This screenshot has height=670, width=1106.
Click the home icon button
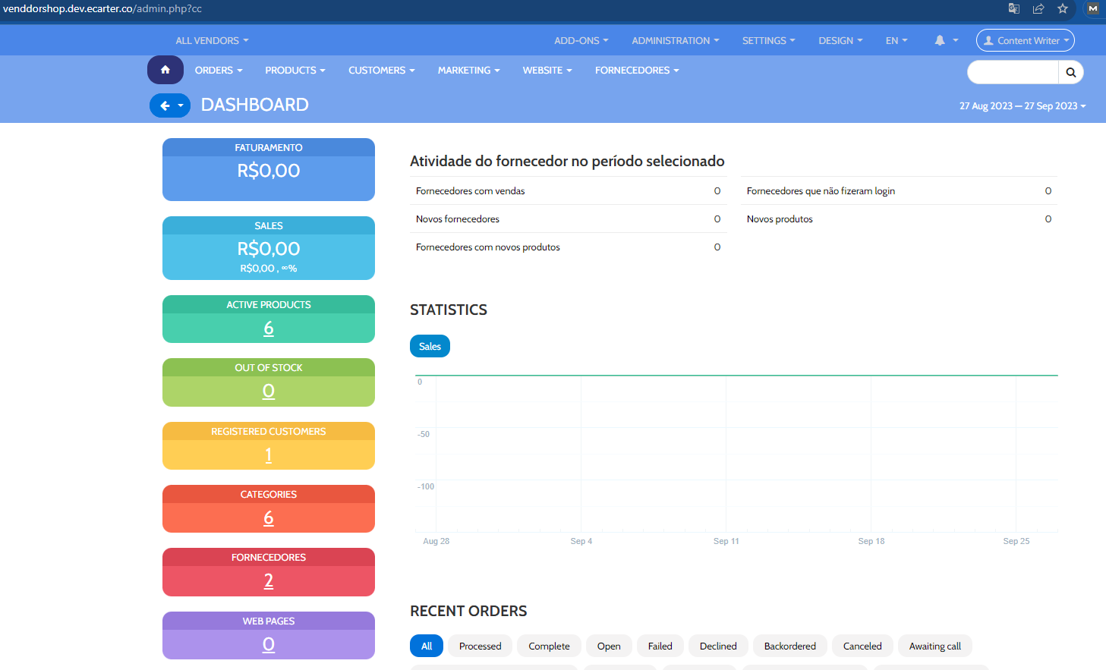pos(165,70)
